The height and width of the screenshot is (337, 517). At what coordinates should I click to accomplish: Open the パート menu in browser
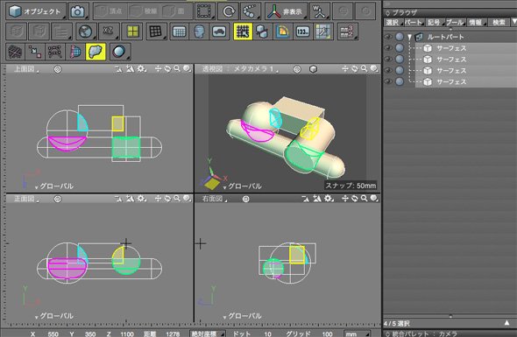pyautogui.click(x=414, y=23)
